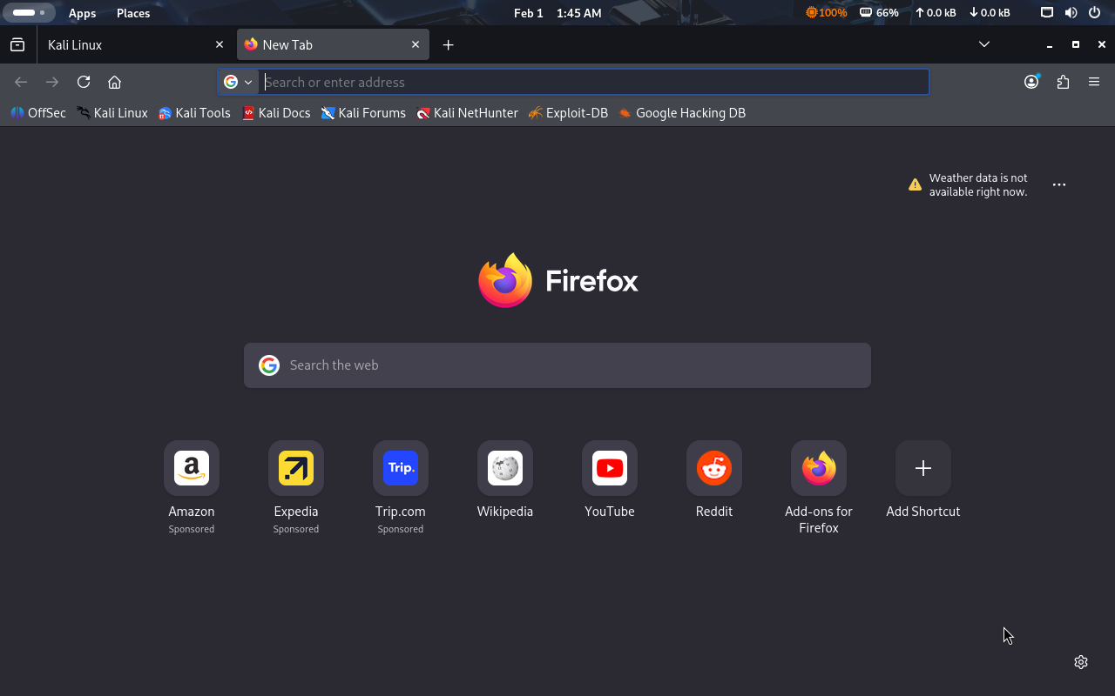This screenshot has height=696, width=1115.
Task: Go to the Firefox home page icon
Action: pyautogui.click(x=114, y=82)
